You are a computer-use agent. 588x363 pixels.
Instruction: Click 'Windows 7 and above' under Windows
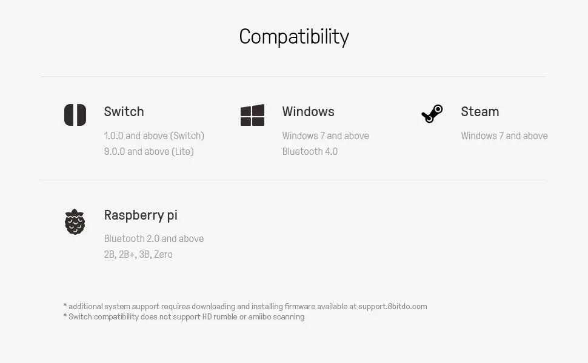[326, 136]
